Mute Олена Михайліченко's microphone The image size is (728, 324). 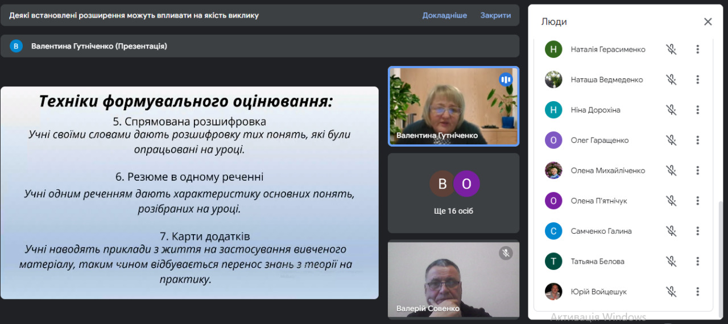coord(672,170)
